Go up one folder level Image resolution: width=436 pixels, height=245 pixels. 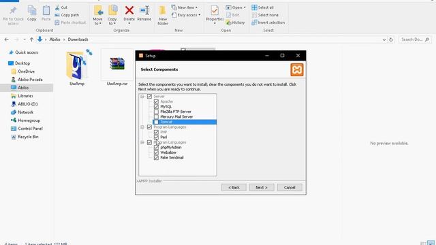[x=31, y=39]
